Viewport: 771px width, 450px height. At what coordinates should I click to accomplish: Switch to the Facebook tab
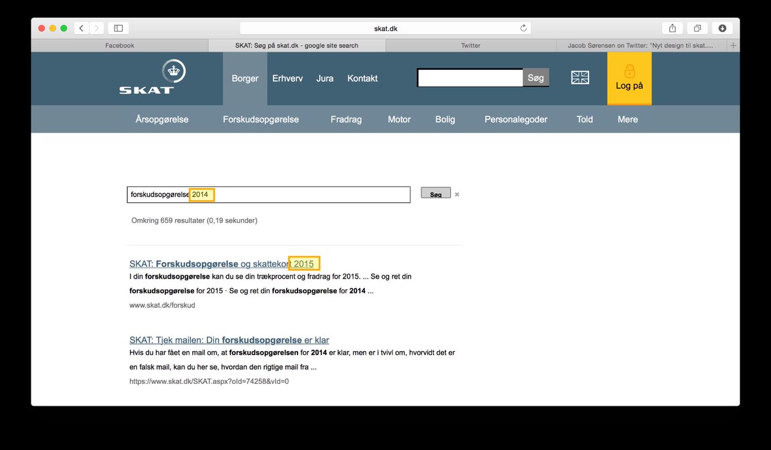coord(120,46)
